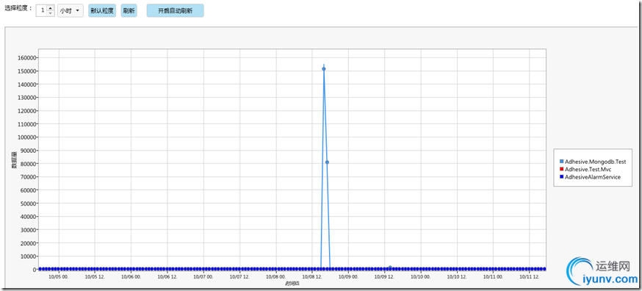The width and height of the screenshot is (642, 291).
Task: Click the Adhesive.Mongodb.Test legend label
Action: click(595, 162)
